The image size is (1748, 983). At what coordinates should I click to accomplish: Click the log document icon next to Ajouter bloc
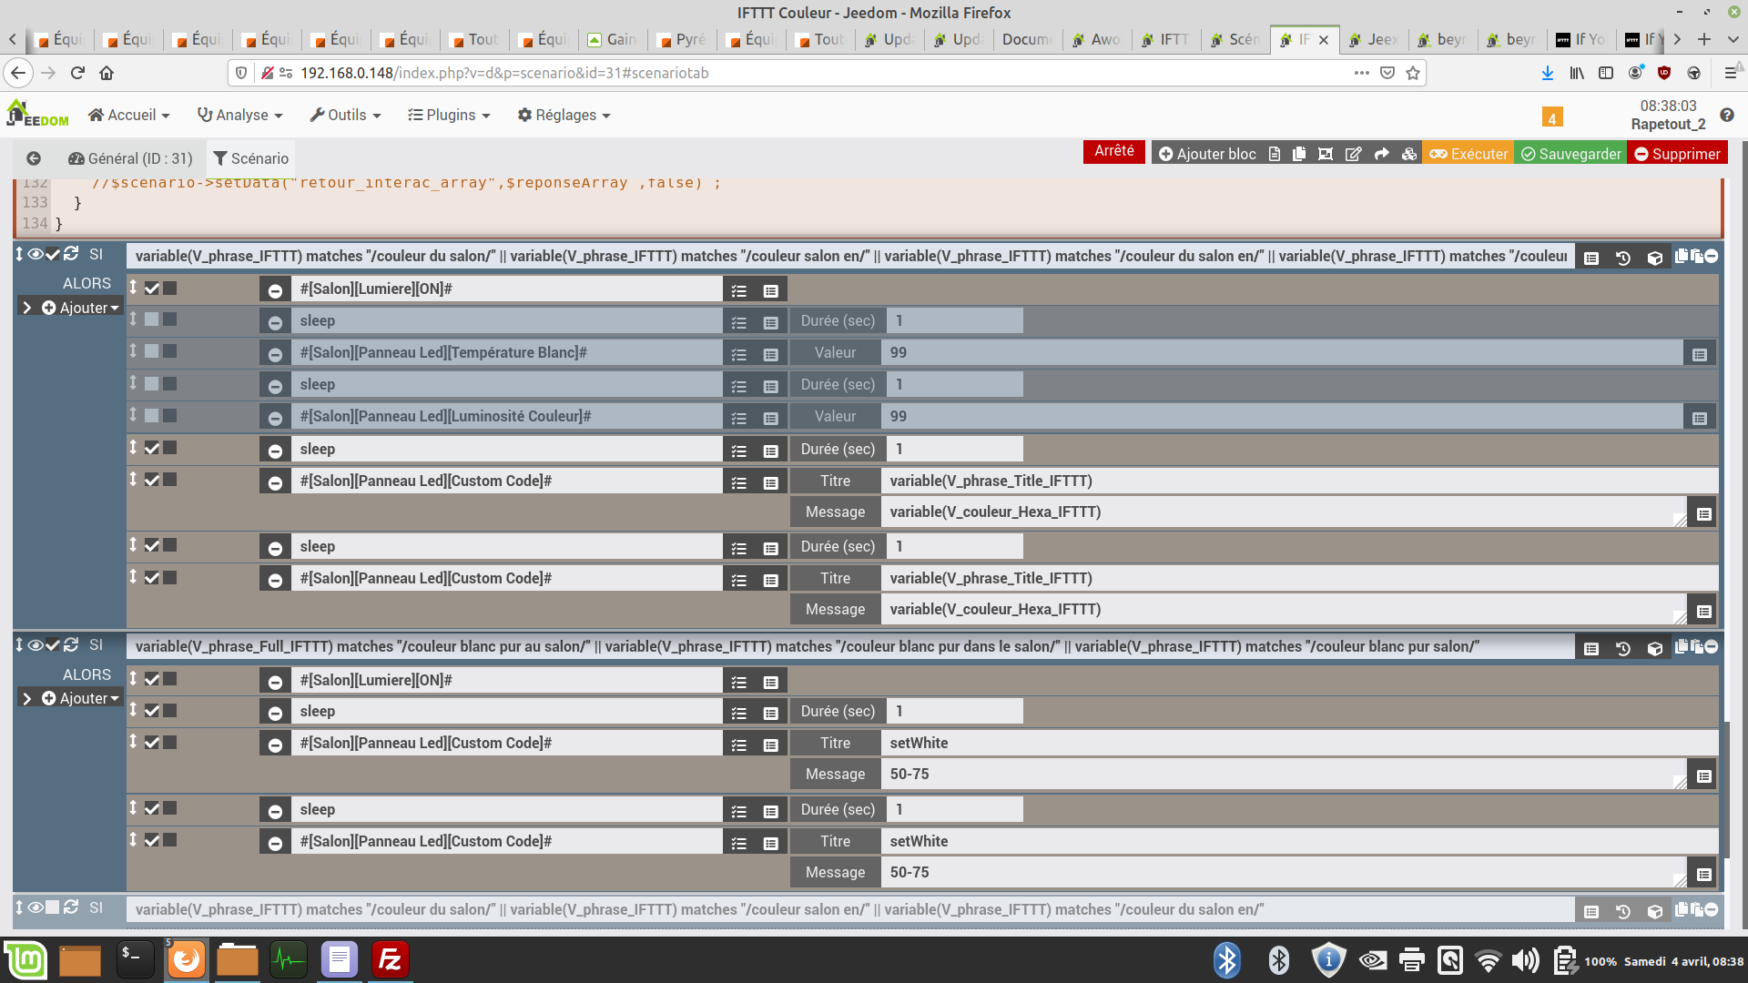coord(1275,154)
